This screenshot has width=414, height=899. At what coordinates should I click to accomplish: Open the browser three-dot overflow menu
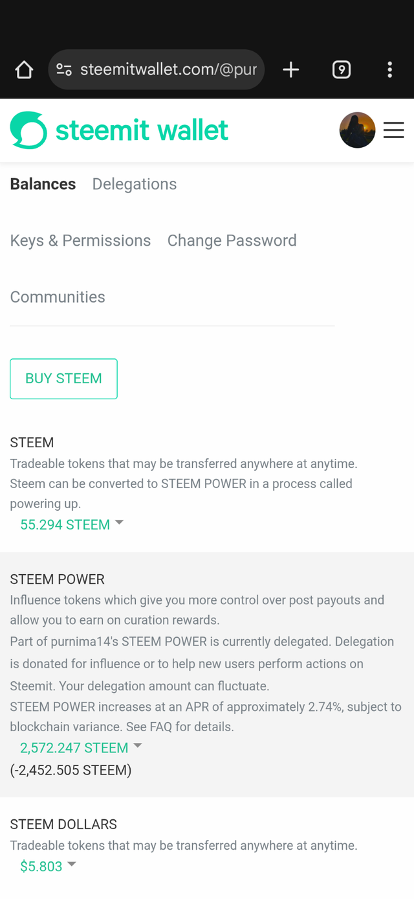click(389, 70)
